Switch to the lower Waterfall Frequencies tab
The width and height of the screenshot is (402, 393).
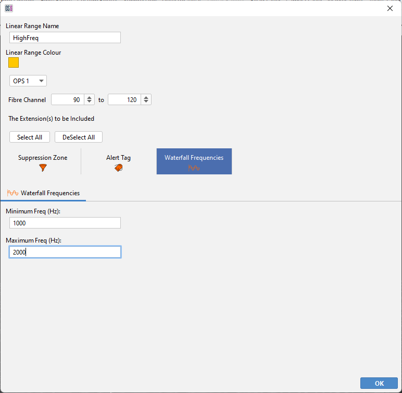(44, 193)
